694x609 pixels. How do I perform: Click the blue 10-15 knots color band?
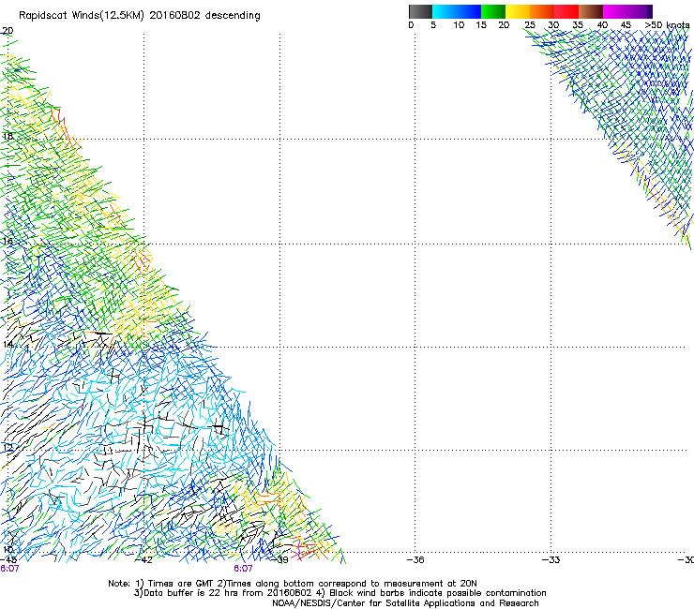pyautogui.click(x=469, y=11)
